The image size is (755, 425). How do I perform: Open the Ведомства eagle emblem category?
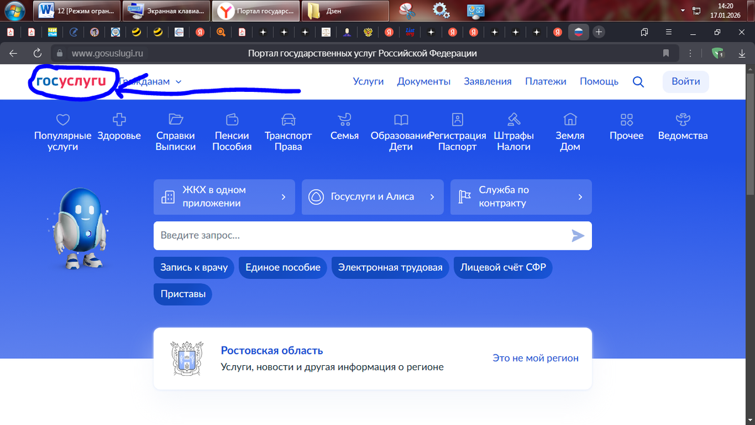pos(683,119)
